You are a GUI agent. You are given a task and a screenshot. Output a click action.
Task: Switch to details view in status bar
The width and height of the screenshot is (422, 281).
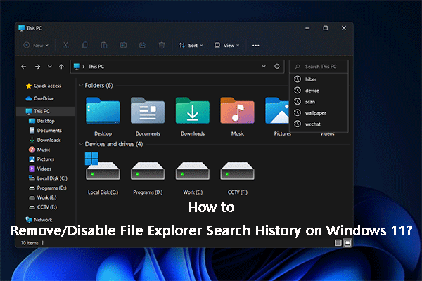coord(338,243)
